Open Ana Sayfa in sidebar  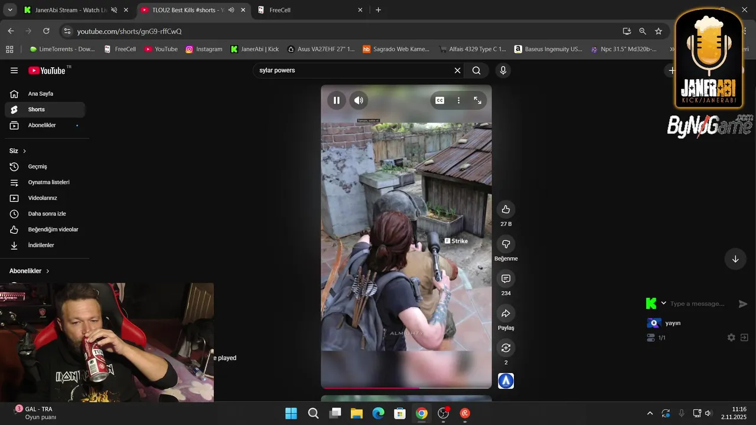(x=45, y=94)
